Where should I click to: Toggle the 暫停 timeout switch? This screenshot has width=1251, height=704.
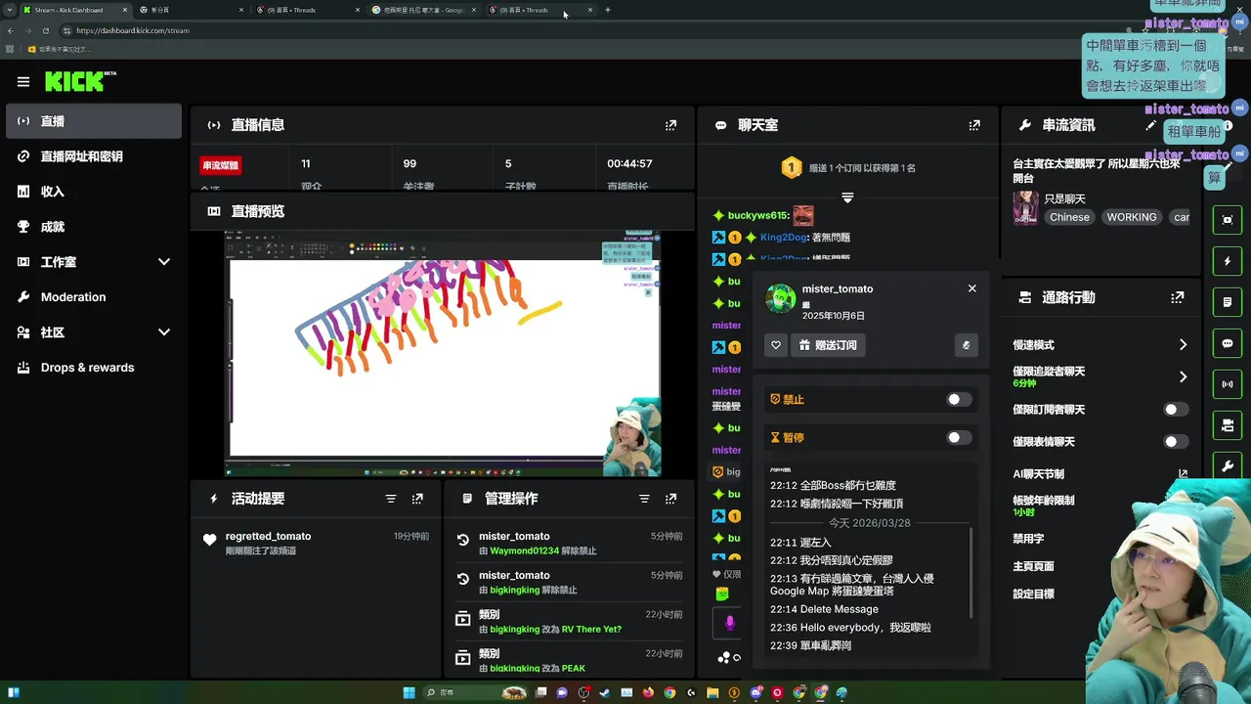pos(960,438)
